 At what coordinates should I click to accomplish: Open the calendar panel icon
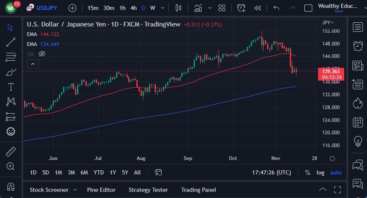tap(357, 122)
